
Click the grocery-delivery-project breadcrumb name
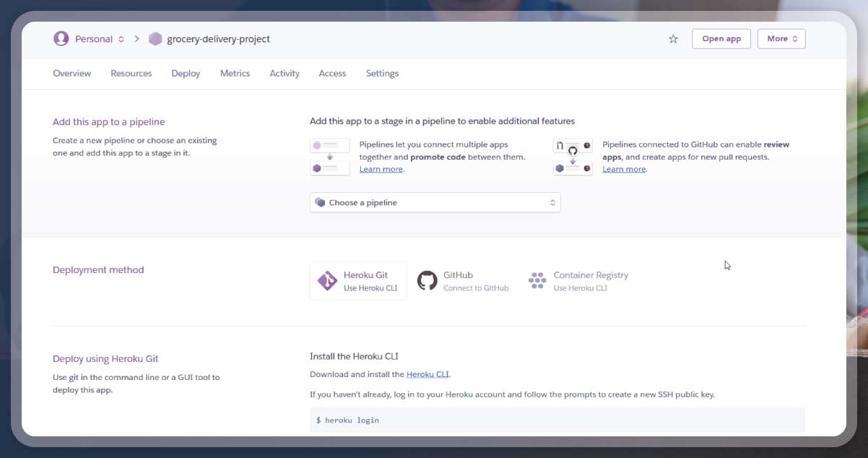(218, 39)
